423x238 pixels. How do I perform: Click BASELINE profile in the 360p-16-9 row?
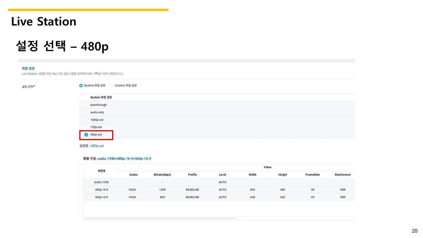pyautogui.click(x=192, y=197)
